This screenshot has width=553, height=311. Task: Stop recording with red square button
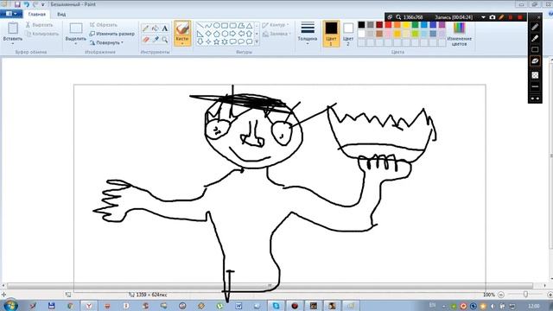point(520,17)
